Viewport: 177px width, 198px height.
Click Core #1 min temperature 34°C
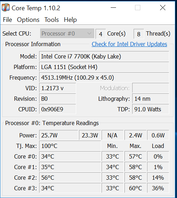pyautogui.click(x=112, y=167)
